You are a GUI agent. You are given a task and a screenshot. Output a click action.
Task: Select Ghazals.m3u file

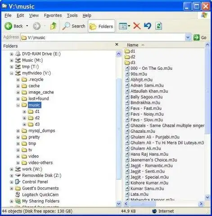143,131
